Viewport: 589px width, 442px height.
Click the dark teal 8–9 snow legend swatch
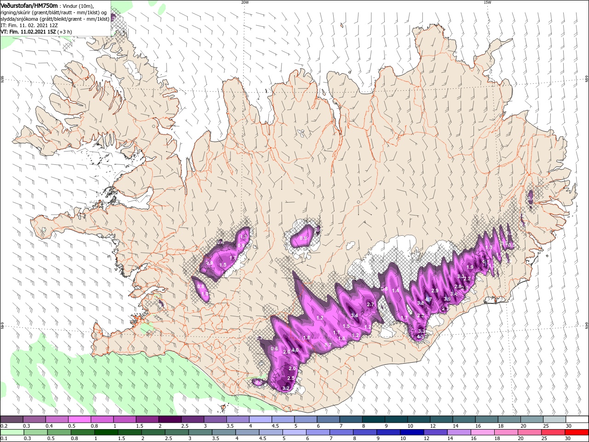point(374,419)
